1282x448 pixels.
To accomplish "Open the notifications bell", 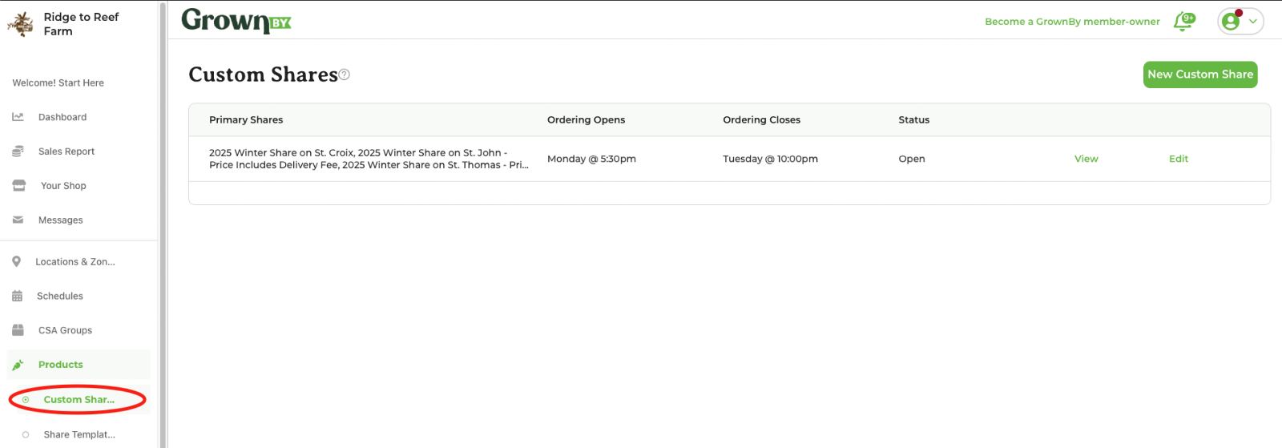I will (1183, 22).
